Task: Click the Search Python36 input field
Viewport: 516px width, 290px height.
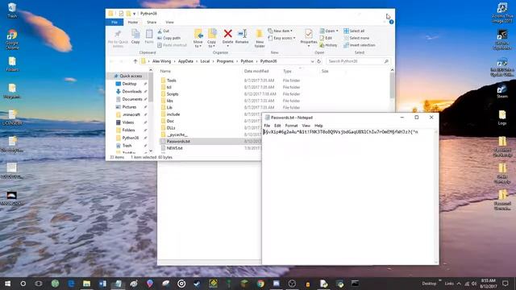Action: [x=355, y=61]
